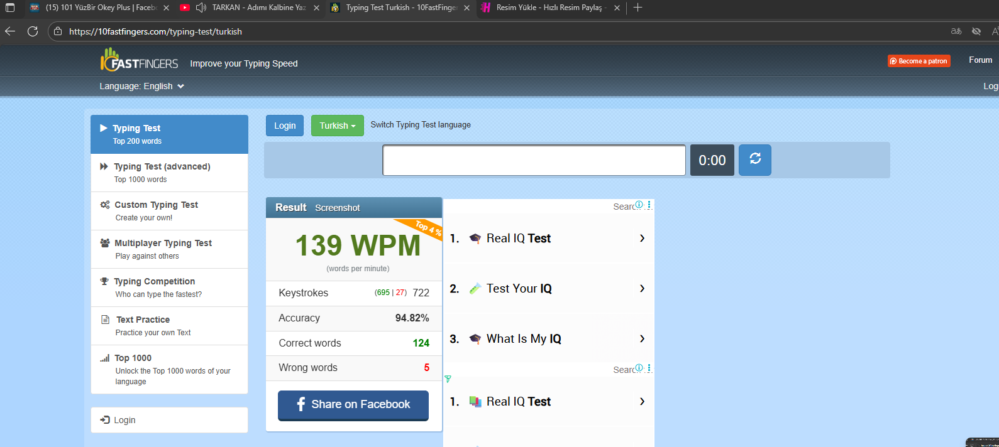Refresh the browser page
Screen dimensions: 999x447
33,31
